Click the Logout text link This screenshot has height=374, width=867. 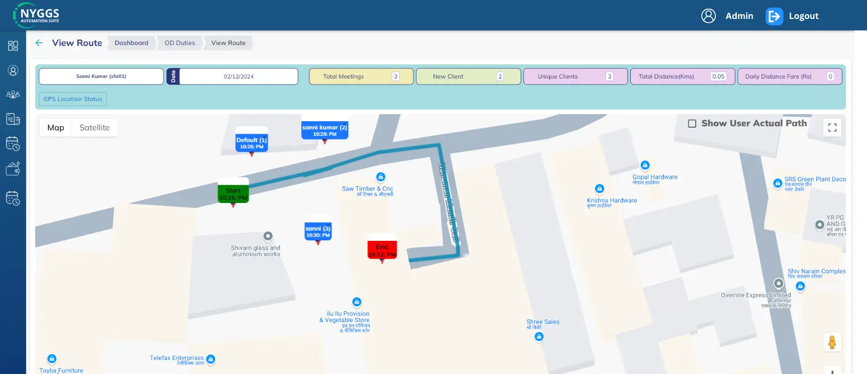coord(804,16)
